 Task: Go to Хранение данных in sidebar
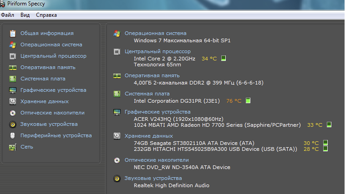point(45,101)
